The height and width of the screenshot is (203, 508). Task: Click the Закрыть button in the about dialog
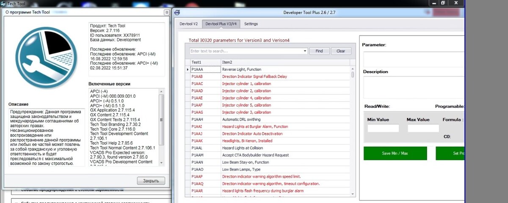coord(151,181)
